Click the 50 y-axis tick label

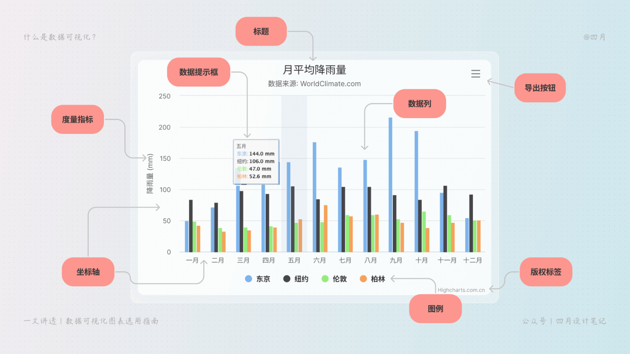[x=167, y=221]
